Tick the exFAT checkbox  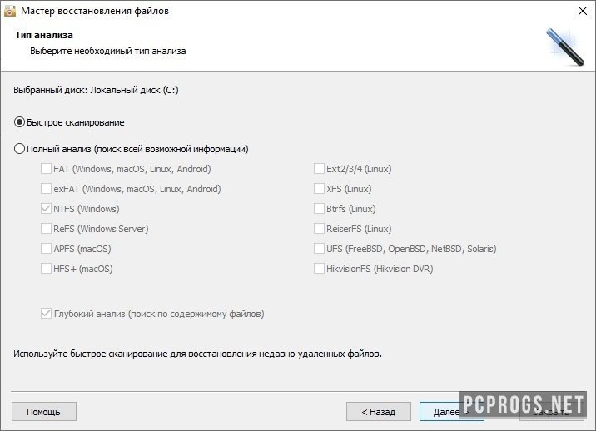pyautogui.click(x=46, y=189)
